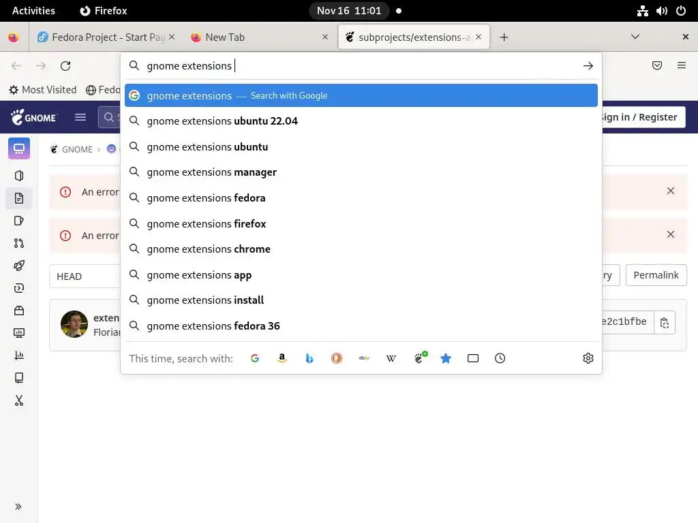This screenshot has width=698, height=523.
Task: Open the Firefox application menu
Action: click(x=681, y=66)
